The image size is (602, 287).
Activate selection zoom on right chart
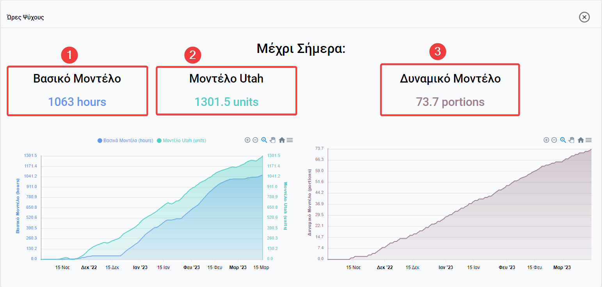coord(563,140)
